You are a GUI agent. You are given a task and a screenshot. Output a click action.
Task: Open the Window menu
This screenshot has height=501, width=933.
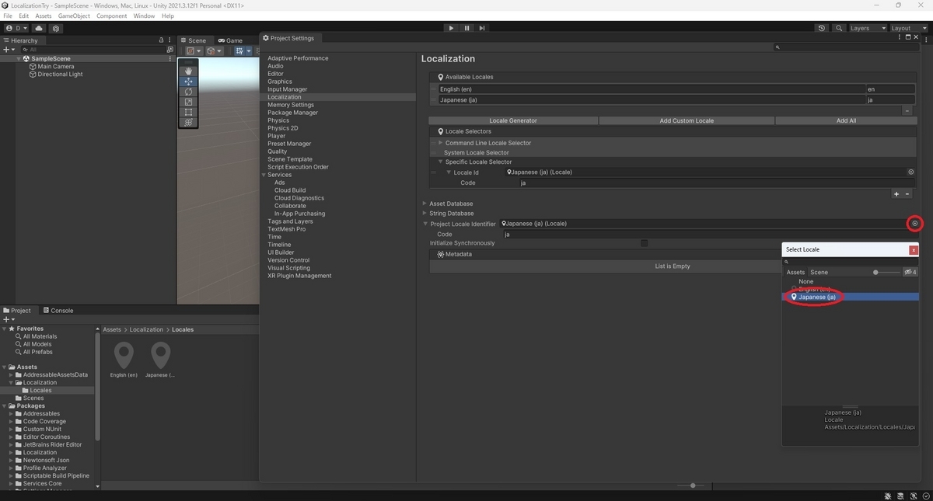[144, 16]
